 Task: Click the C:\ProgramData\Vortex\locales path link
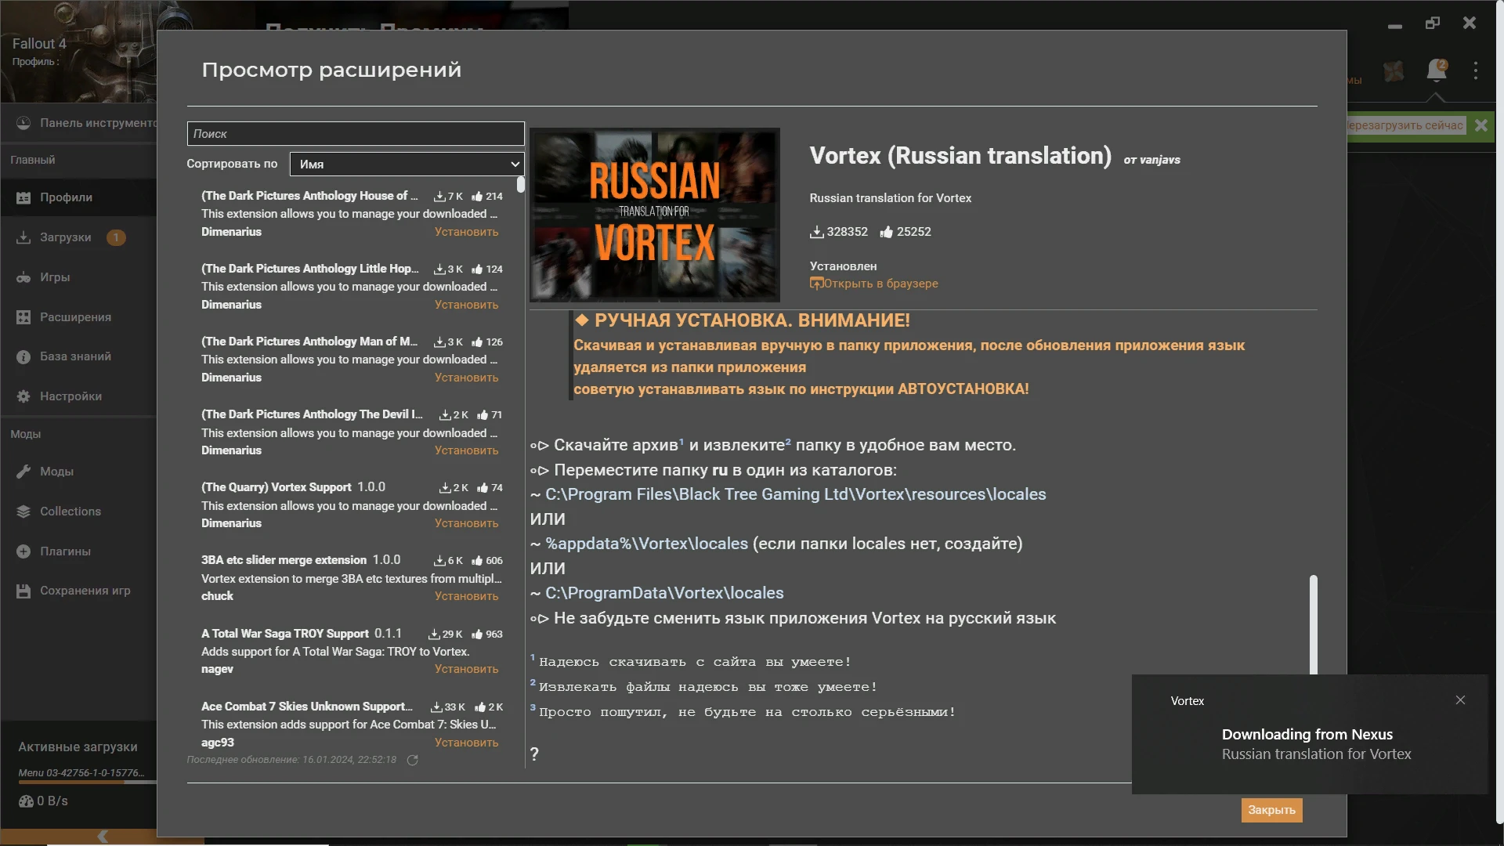pos(664,593)
